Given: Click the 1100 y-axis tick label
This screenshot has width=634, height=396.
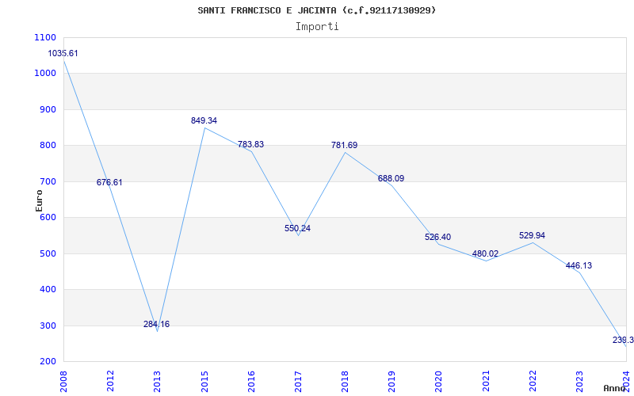Looking at the screenshot, I should (45, 37).
